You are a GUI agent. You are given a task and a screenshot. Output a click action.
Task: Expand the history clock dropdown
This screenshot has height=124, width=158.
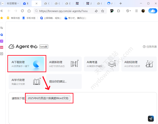pos(129,11)
